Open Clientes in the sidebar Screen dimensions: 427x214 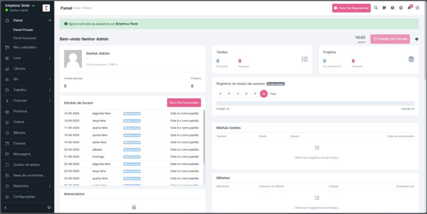pos(19,69)
